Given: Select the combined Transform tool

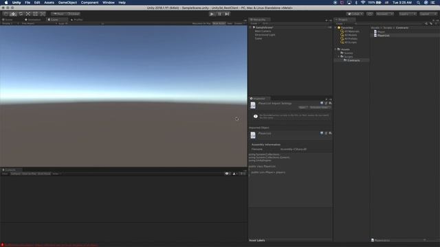Looking at the screenshot, I should (43, 14).
